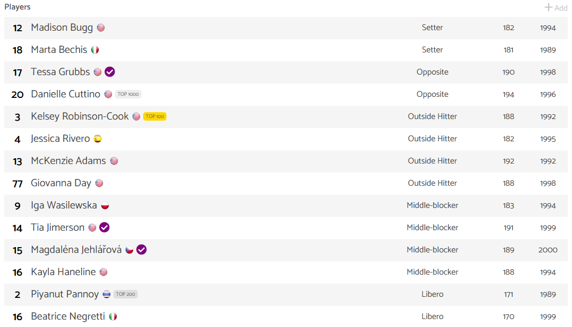Open Kelsey Robinson-Cook player profile

tap(80, 116)
